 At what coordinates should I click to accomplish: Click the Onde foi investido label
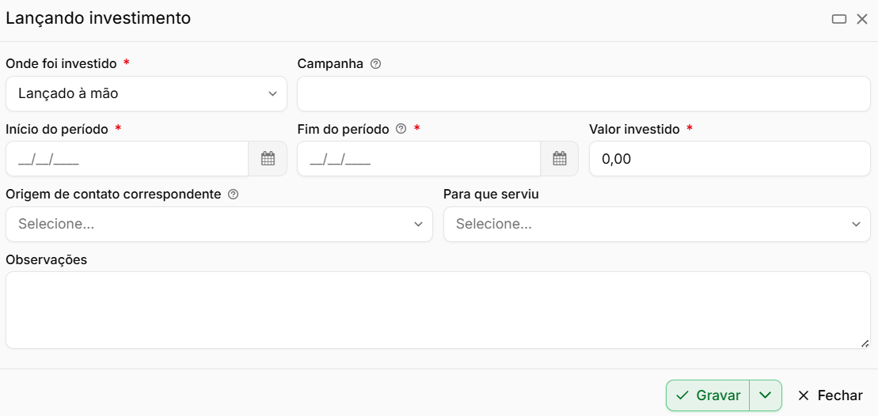(61, 64)
